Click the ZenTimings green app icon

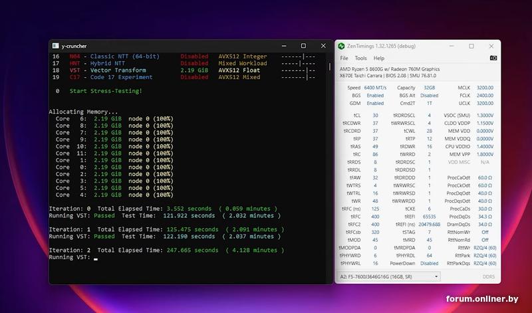point(342,46)
